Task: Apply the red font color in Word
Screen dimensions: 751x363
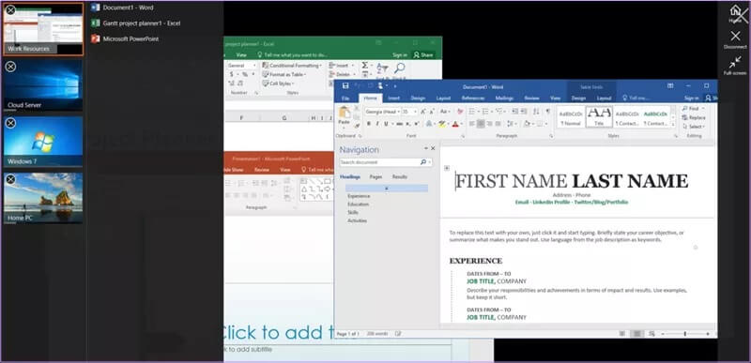Action: click(x=455, y=124)
